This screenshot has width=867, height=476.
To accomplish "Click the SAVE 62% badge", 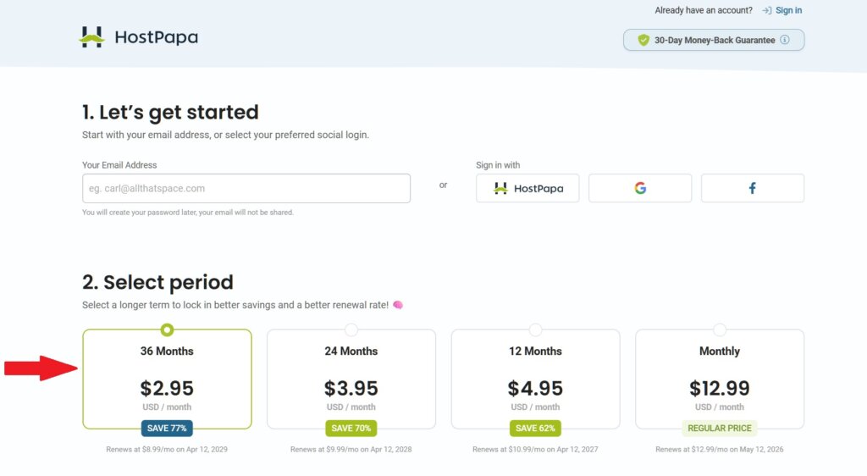I will (535, 429).
